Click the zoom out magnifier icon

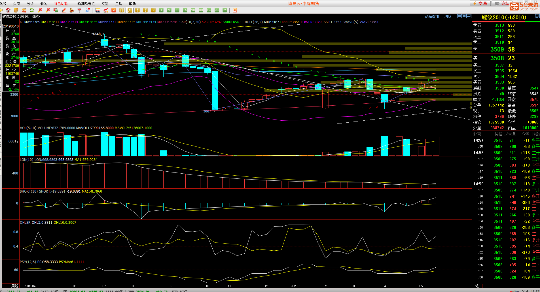[48, 10]
